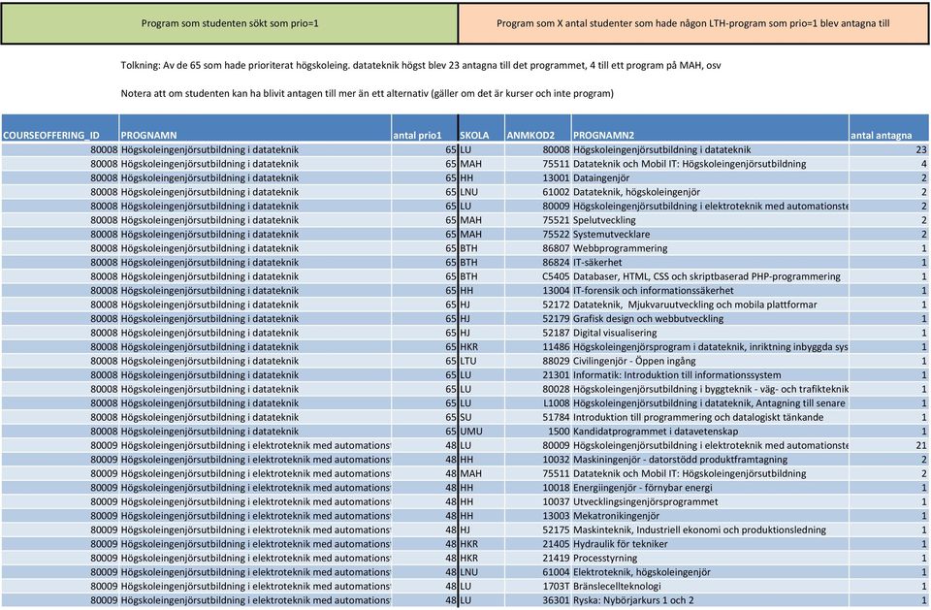Select code cell 11486

[x=538, y=347]
